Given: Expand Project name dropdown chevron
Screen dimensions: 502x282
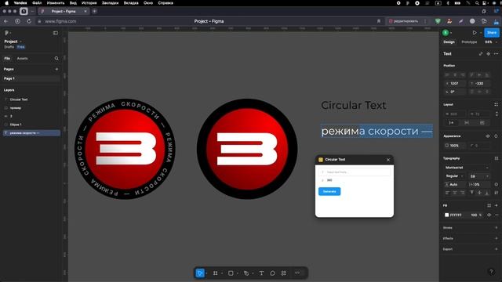Looking at the screenshot, I should [x=21, y=42].
